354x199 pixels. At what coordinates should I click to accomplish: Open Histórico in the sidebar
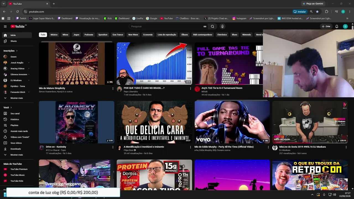point(17,119)
